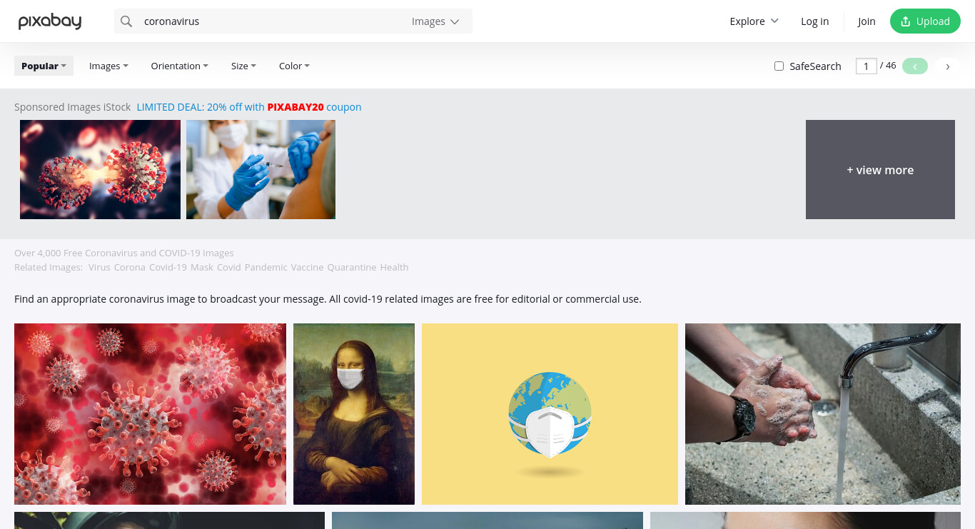The image size is (975, 529).
Task: Click the Upload button icon
Action: [906, 21]
